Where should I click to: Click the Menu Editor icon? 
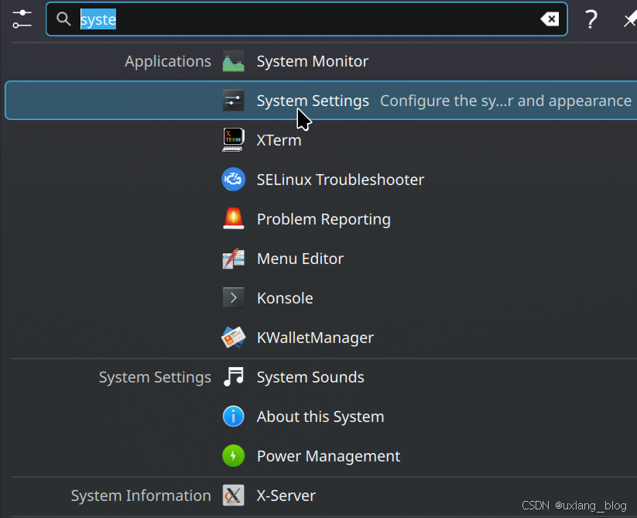[234, 259]
